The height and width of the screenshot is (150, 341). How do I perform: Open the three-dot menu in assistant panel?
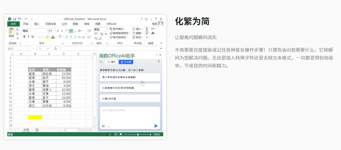[159, 61]
